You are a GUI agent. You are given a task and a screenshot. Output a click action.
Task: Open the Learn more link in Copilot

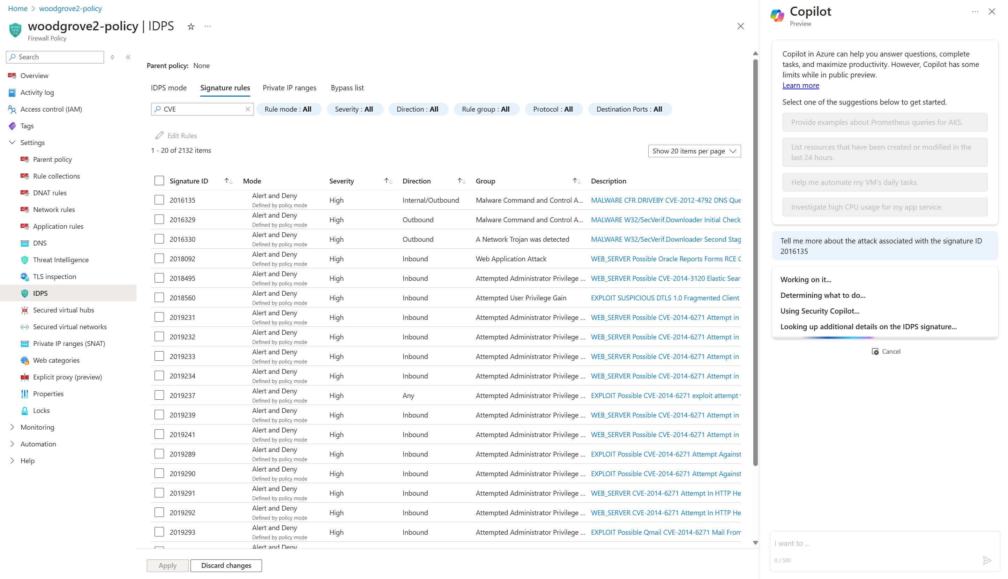[800, 85]
